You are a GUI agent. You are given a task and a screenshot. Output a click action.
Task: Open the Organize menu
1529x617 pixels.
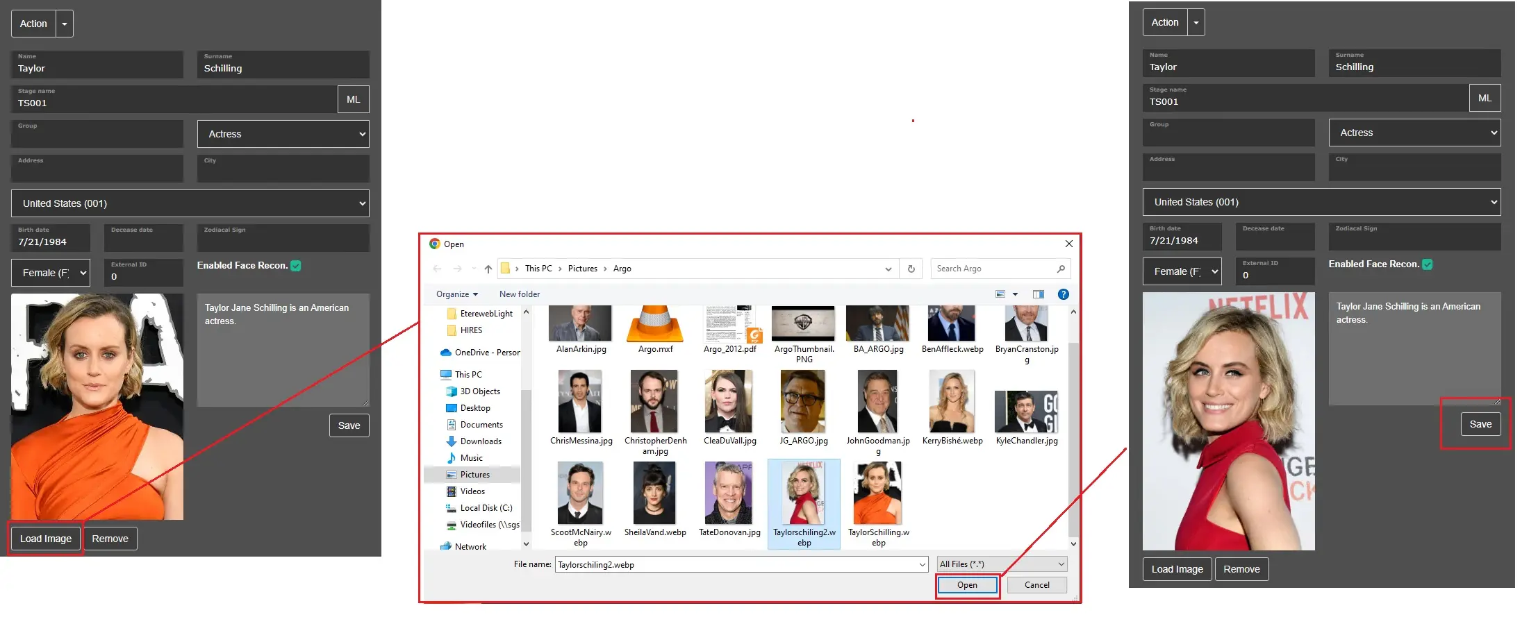(456, 294)
